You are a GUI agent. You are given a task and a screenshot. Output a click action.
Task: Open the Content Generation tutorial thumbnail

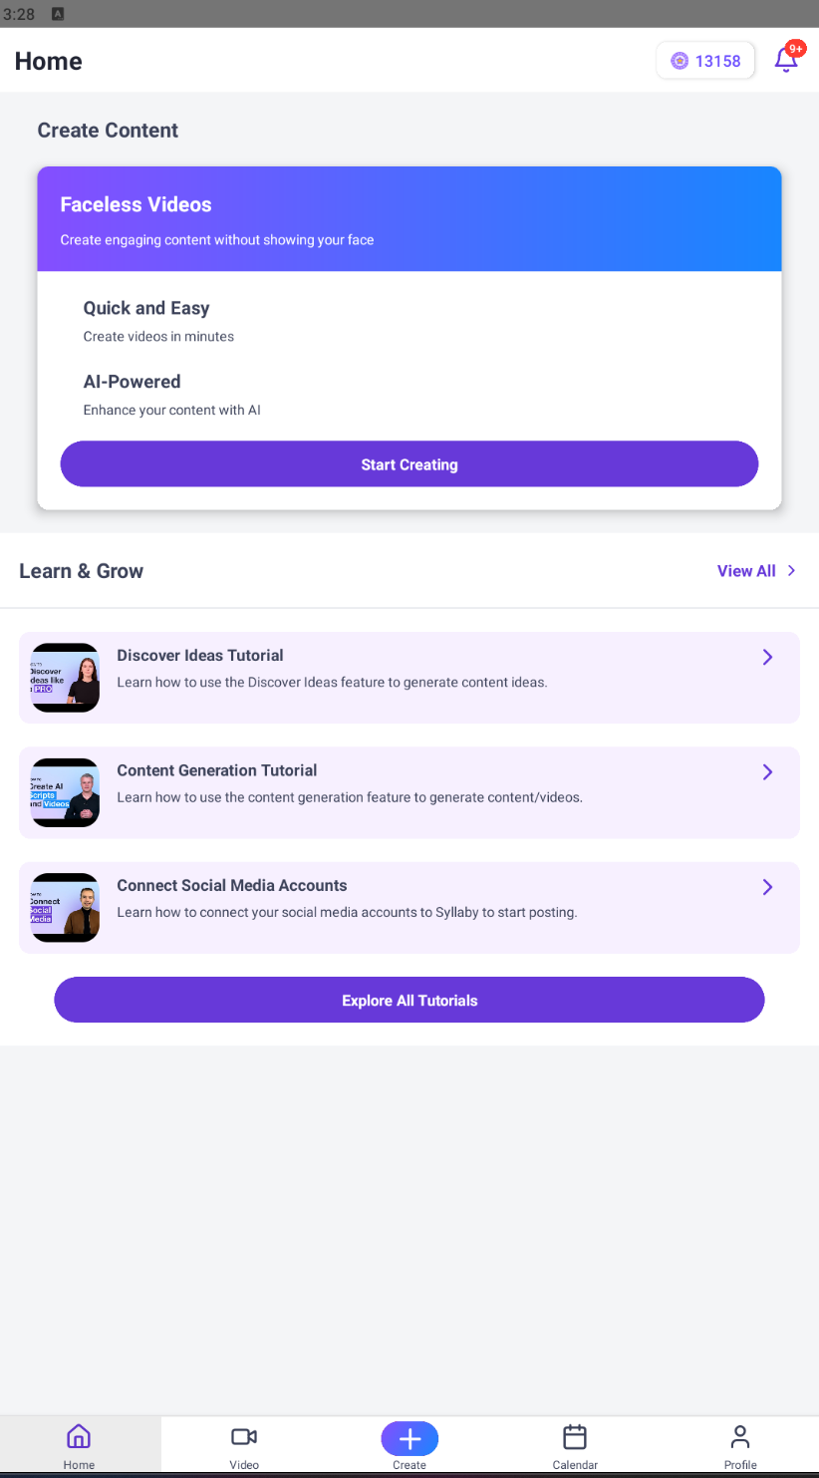(x=64, y=792)
